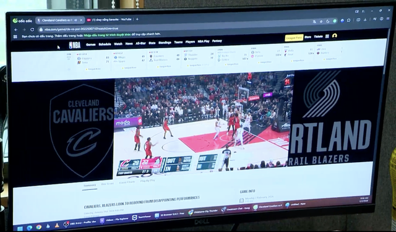Screen dimensions: 396x232
Task: Select the Summary tab
Action: click(x=90, y=186)
